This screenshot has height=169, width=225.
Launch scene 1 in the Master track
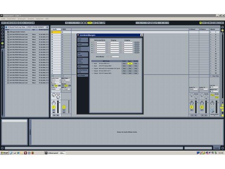[211, 32]
